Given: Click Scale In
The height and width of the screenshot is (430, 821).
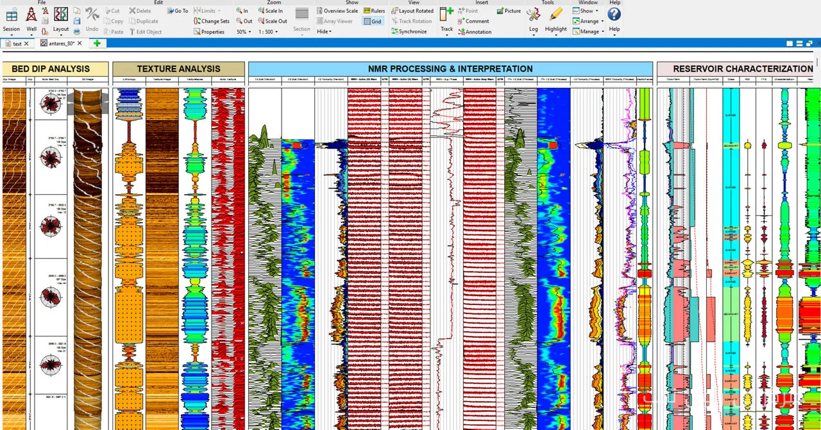Looking at the screenshot, I should [x=270, y=11].
